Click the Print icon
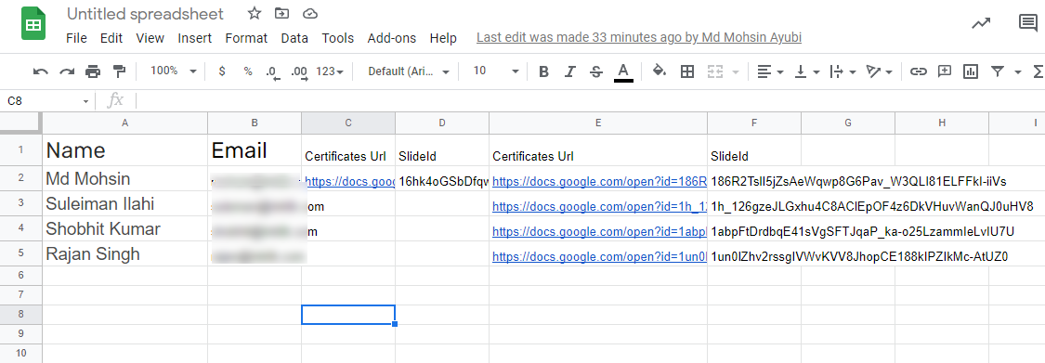Image resolution: width=1045 pixels, height=363 pixels. tap(93, 71)
